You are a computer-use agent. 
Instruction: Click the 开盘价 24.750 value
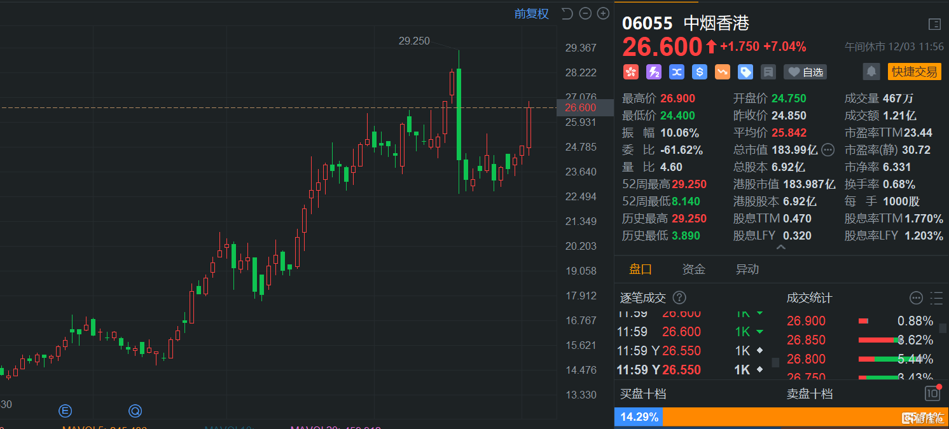coord(789,99)
